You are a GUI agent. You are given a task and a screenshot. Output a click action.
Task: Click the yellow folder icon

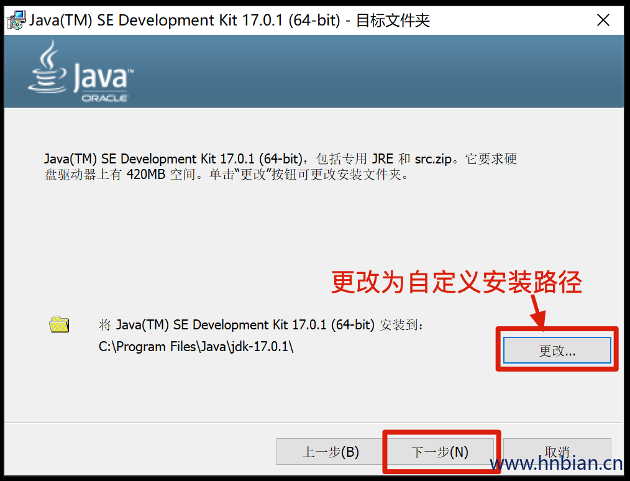point(59,324)
